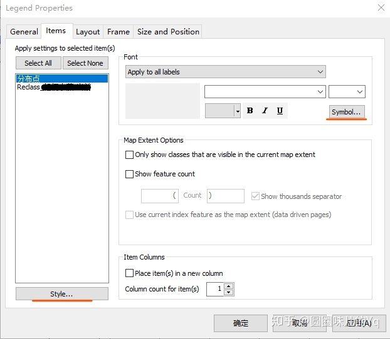Switch to the Items tab
Screen dimensions: 390x339
tap(56, 31)
